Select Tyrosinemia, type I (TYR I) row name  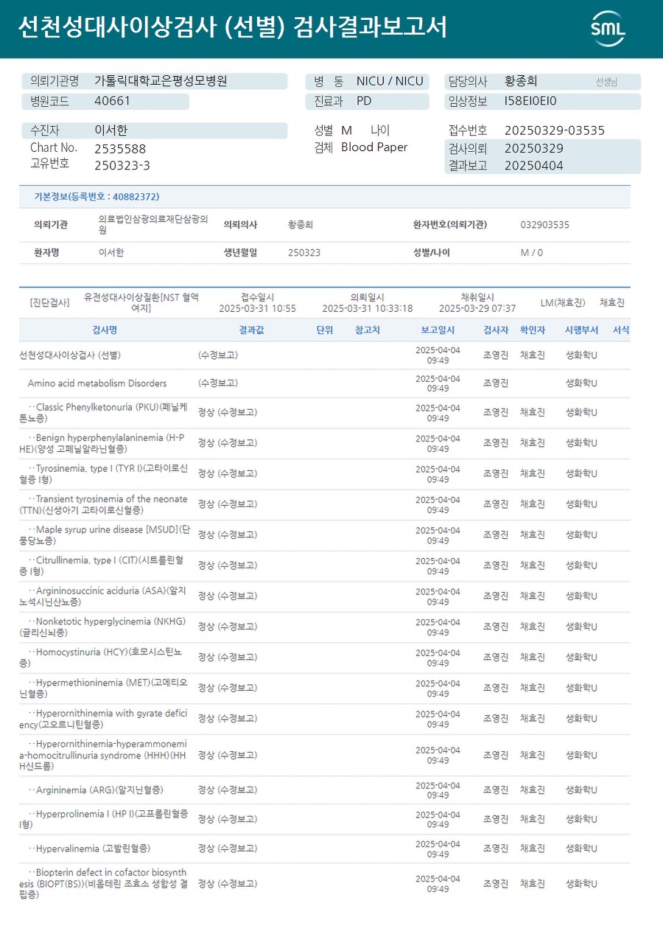(103, 474)
